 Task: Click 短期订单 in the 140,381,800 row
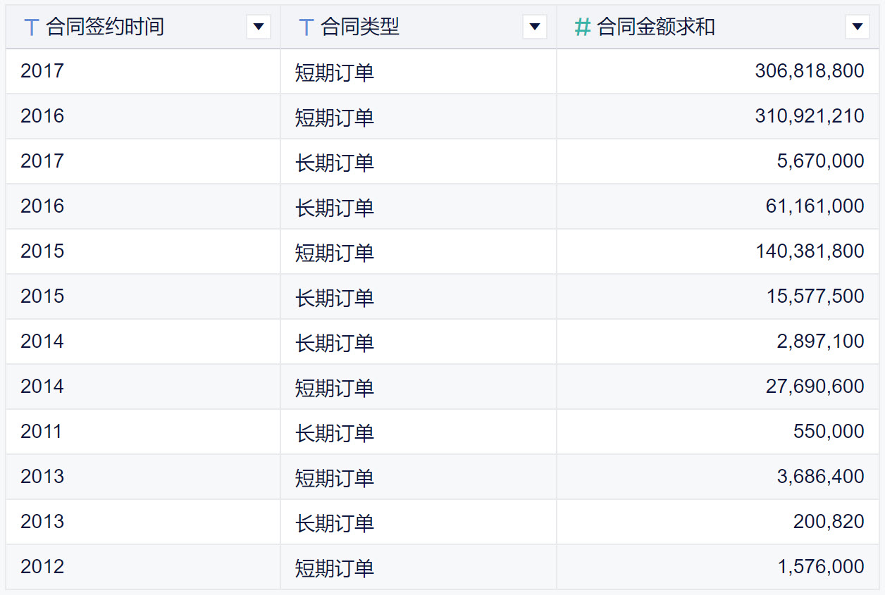tap(335, 253)
